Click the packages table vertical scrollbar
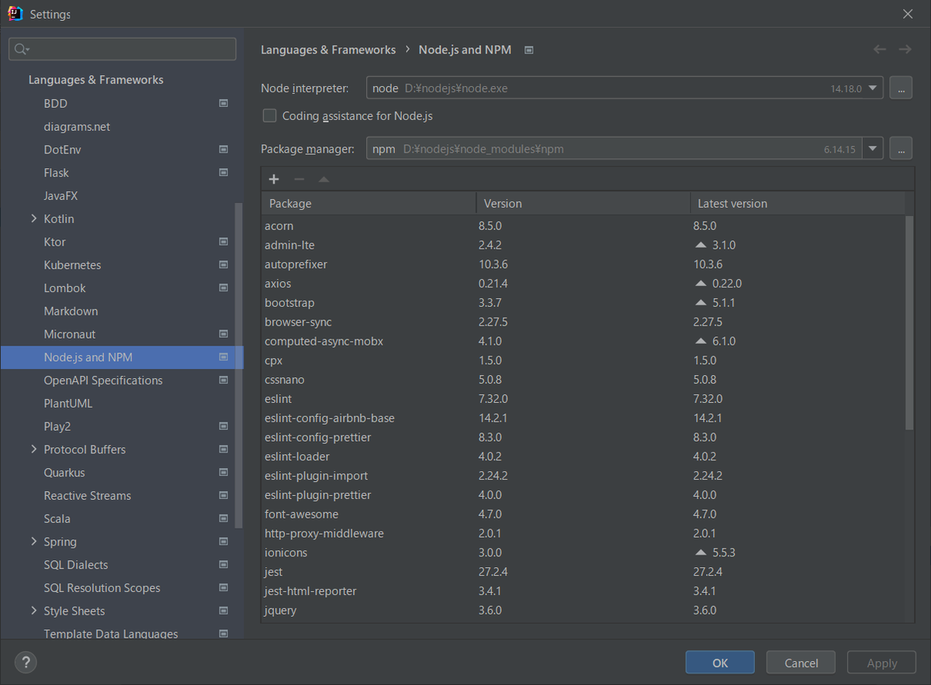 pos(910,322)
